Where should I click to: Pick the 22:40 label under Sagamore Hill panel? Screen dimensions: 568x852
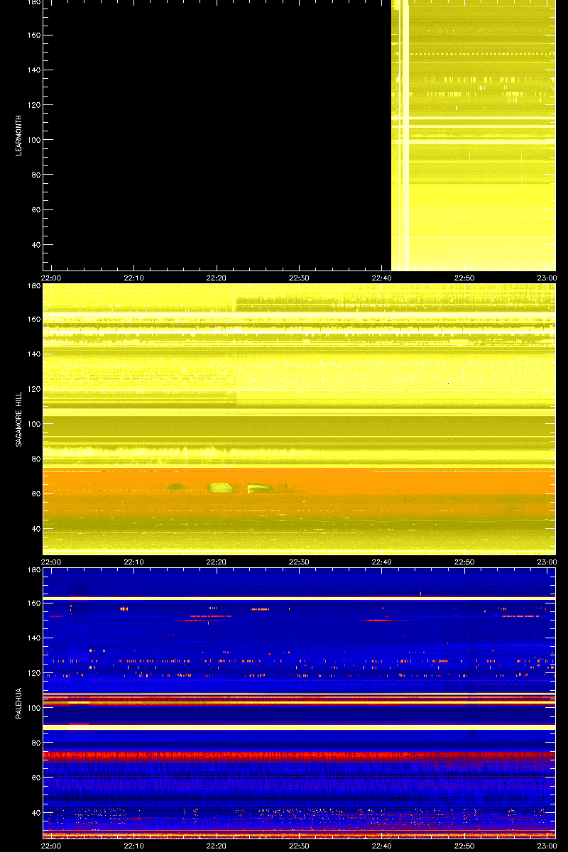point(382,562)
